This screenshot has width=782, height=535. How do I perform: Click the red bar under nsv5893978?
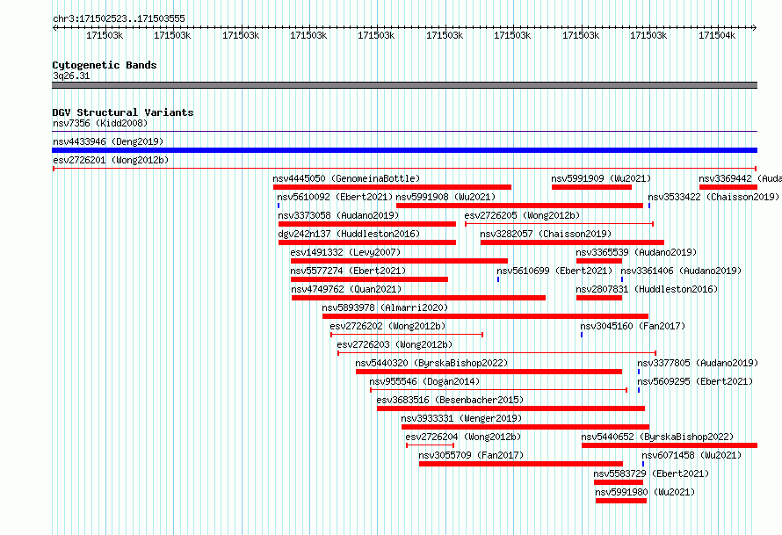(x=485, y=316)
